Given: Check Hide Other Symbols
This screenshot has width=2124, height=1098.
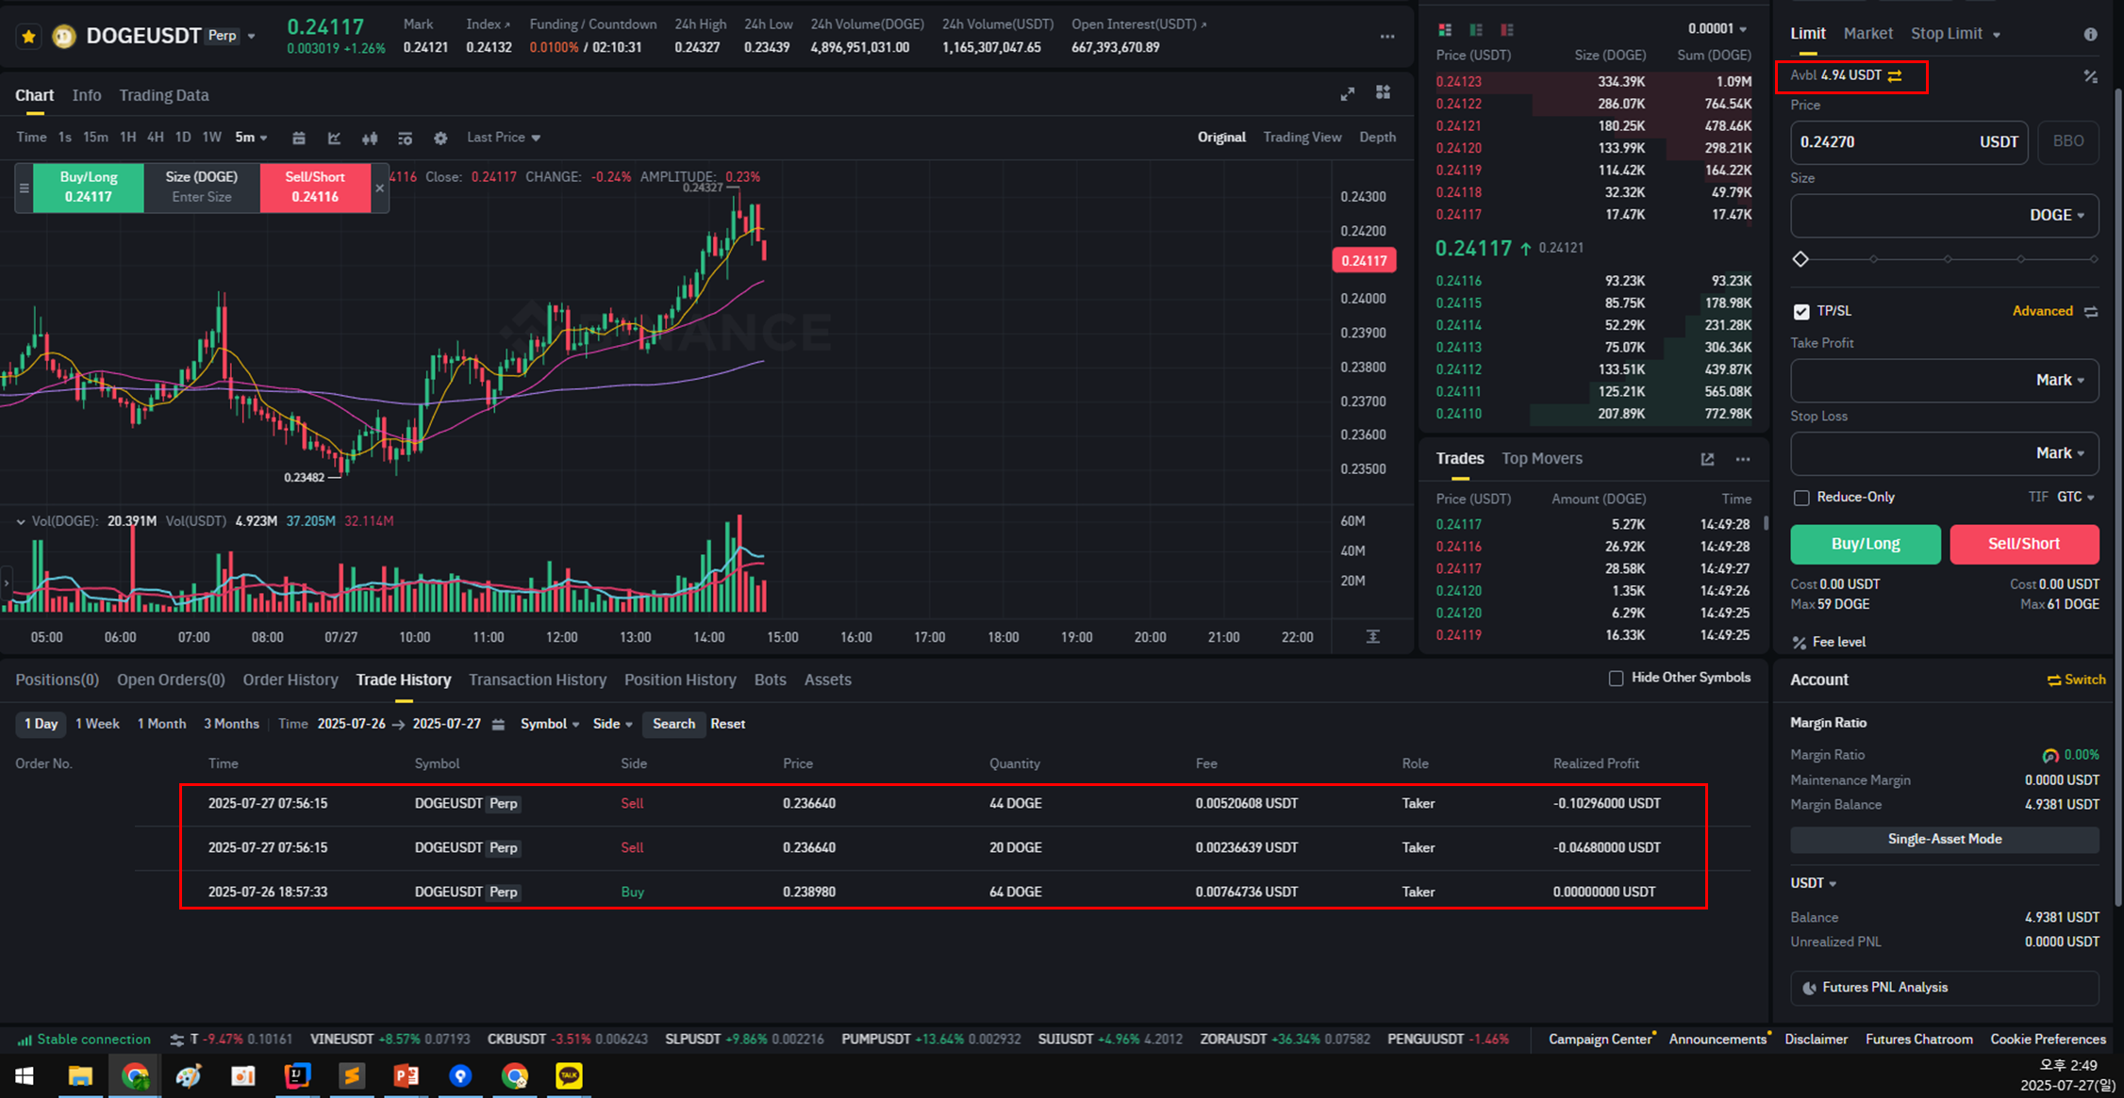Looking at the screenshot, I should pos(1616,679).
